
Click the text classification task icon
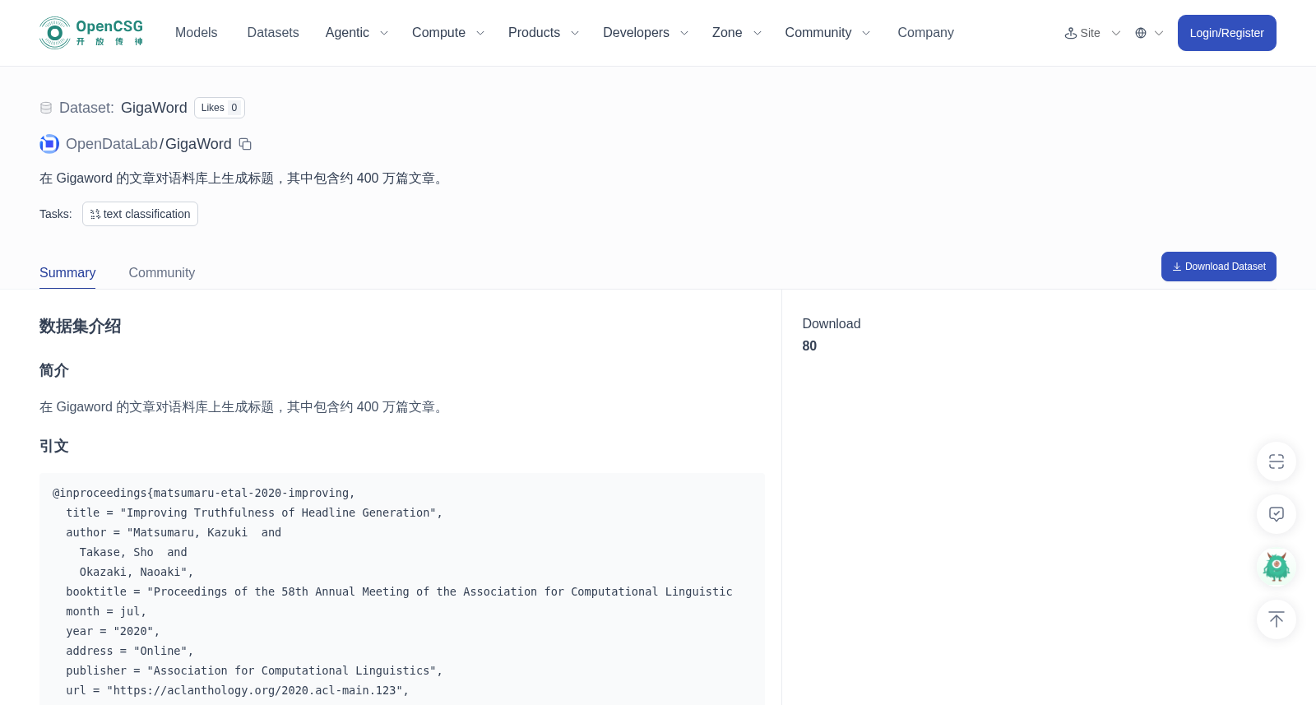click(x=95, y=214)
